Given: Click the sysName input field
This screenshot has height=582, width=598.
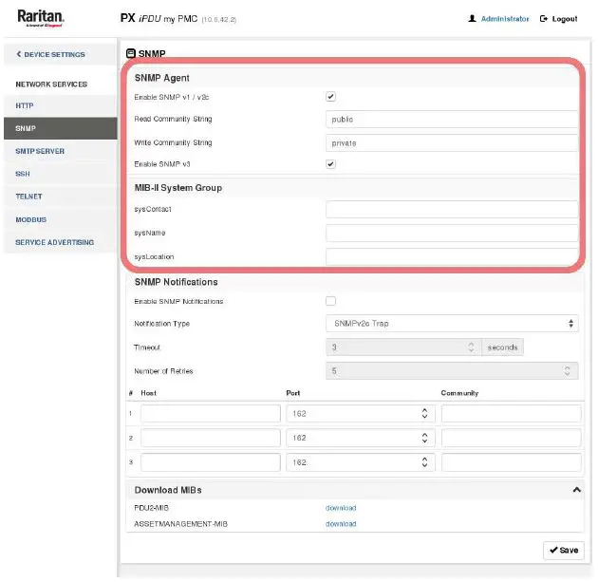Looking at the screenshot, I should pyautogui.click(x=452, y=233).
